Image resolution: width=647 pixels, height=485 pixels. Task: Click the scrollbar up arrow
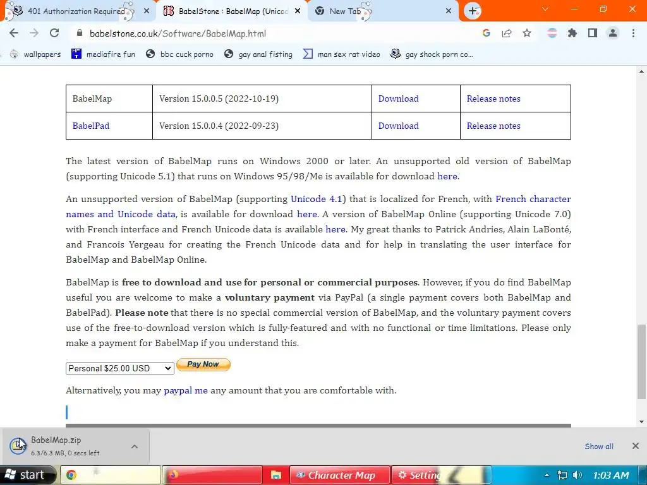(641, 71)
